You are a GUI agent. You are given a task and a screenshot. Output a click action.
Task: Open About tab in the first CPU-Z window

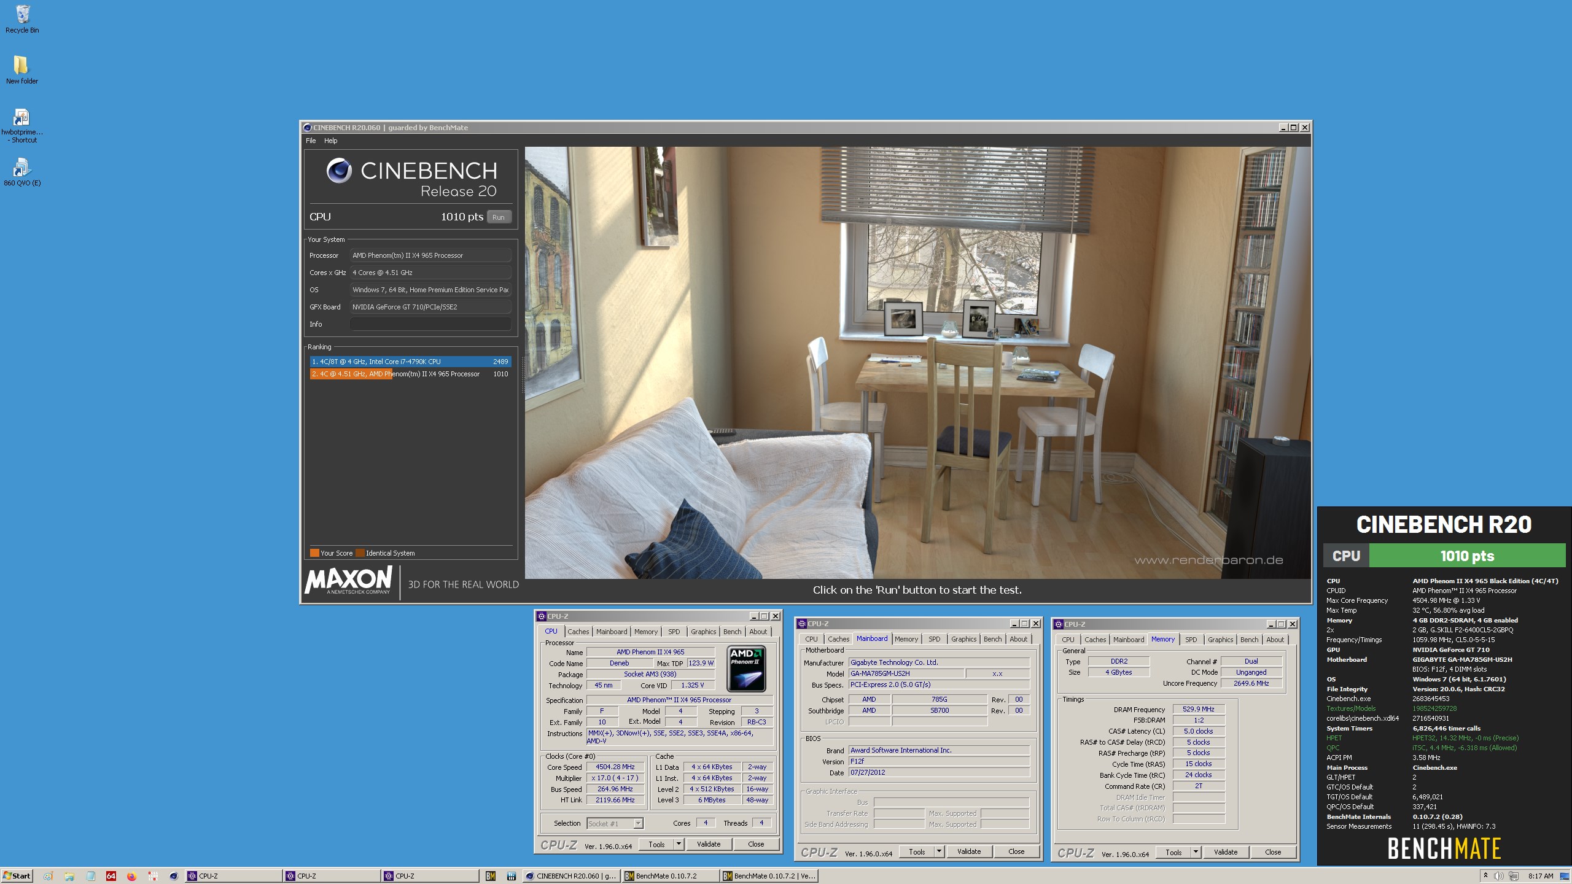[758, 632]
